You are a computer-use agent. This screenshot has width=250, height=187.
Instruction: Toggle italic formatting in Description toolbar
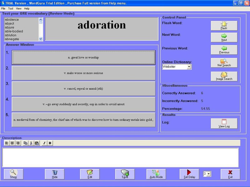coord(44,143)
